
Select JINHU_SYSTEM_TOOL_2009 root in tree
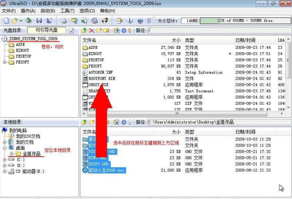[x=33, y=39]
